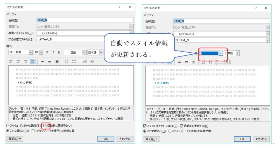The width and height of the screenshot is (280, 150).
Task: Click OK in the right dialog
Action: (x=242, y=139)
